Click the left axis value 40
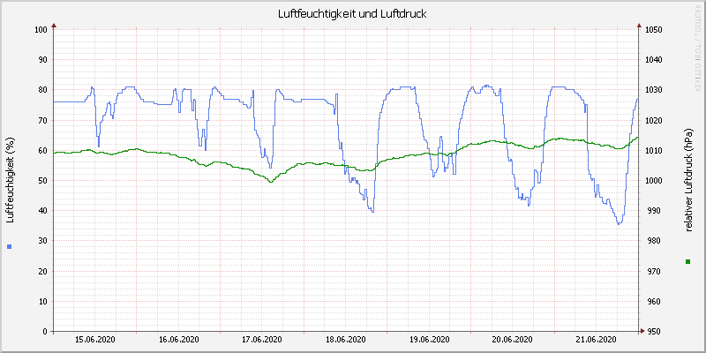This screenshot has height=353, width=706. point(42,211)
